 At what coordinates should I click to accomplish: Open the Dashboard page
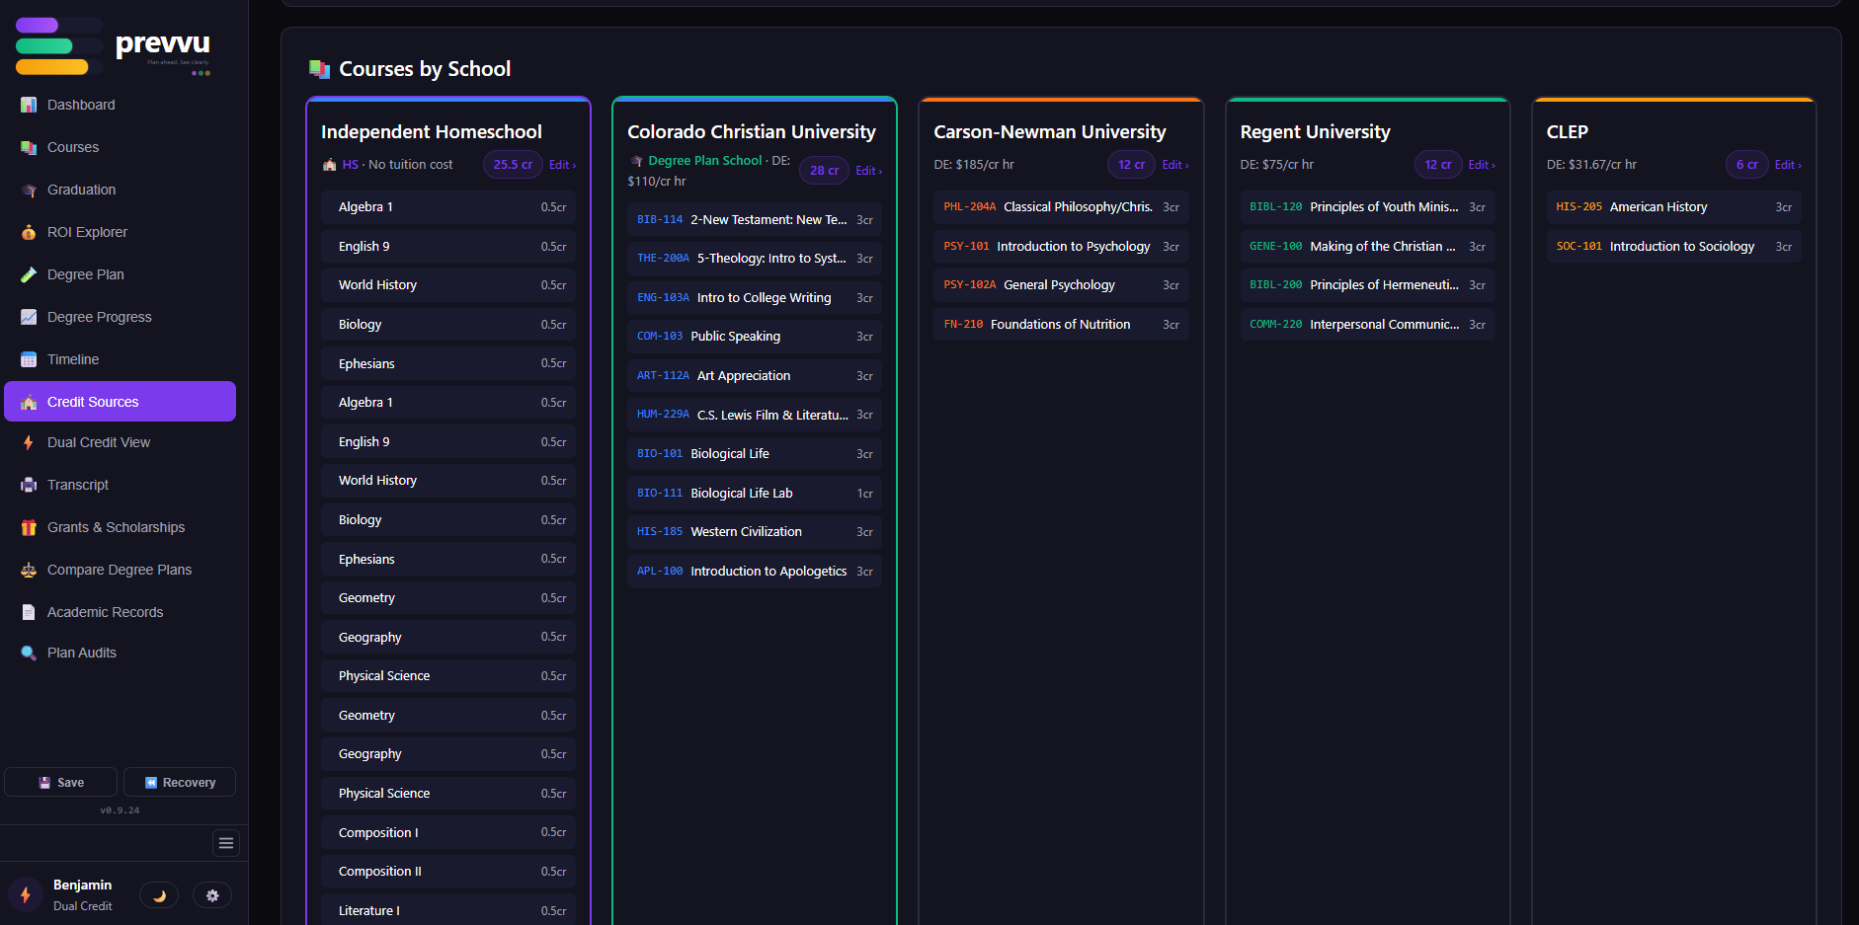[x=121, y=105]
